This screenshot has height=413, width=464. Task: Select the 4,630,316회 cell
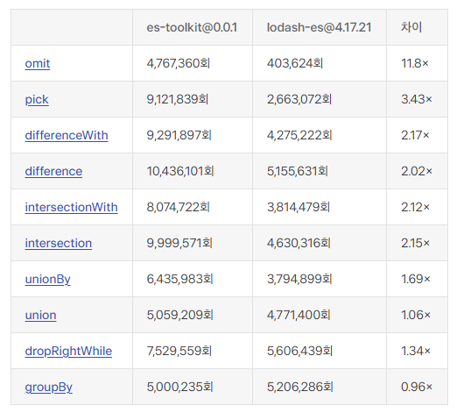coord(320,243)
